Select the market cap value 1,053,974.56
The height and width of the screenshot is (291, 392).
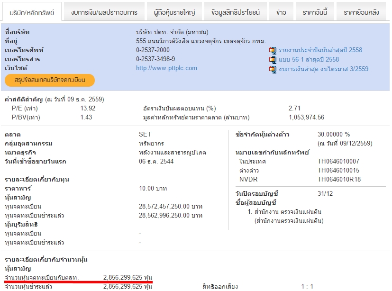(307, 117)
